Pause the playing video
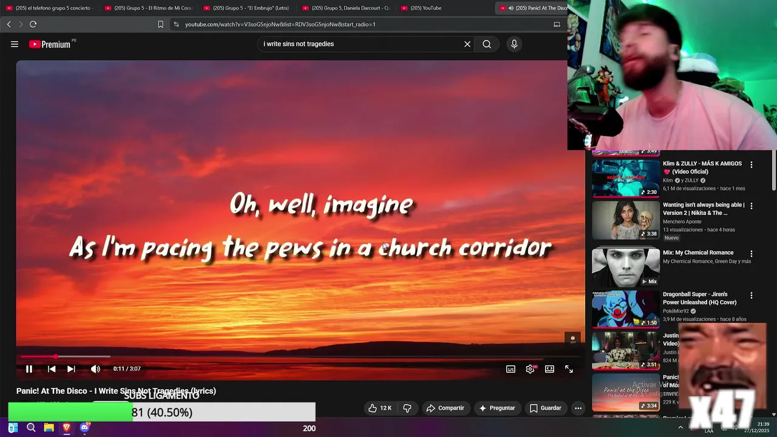The image size is (777, 437). (x=29, y=369)
